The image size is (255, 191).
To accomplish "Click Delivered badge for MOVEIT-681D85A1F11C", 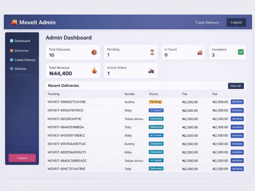I will 156,119.
